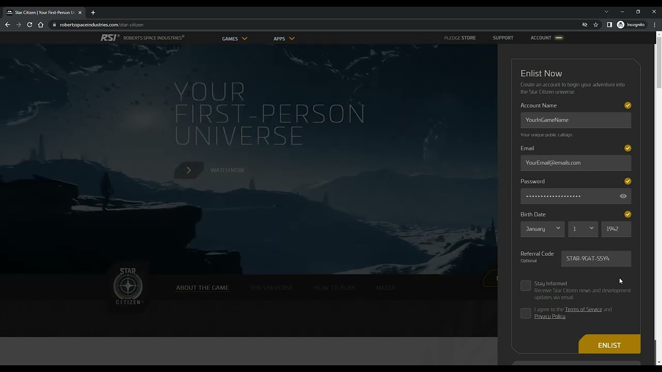Open the Privacy Policy link
Screen dimensions: 662x372
(x=549, y=316)
